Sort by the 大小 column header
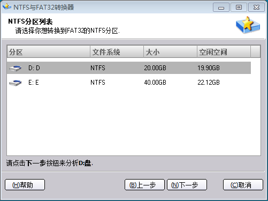The width and height of the screenshot is (268, 201). point(170,52)
